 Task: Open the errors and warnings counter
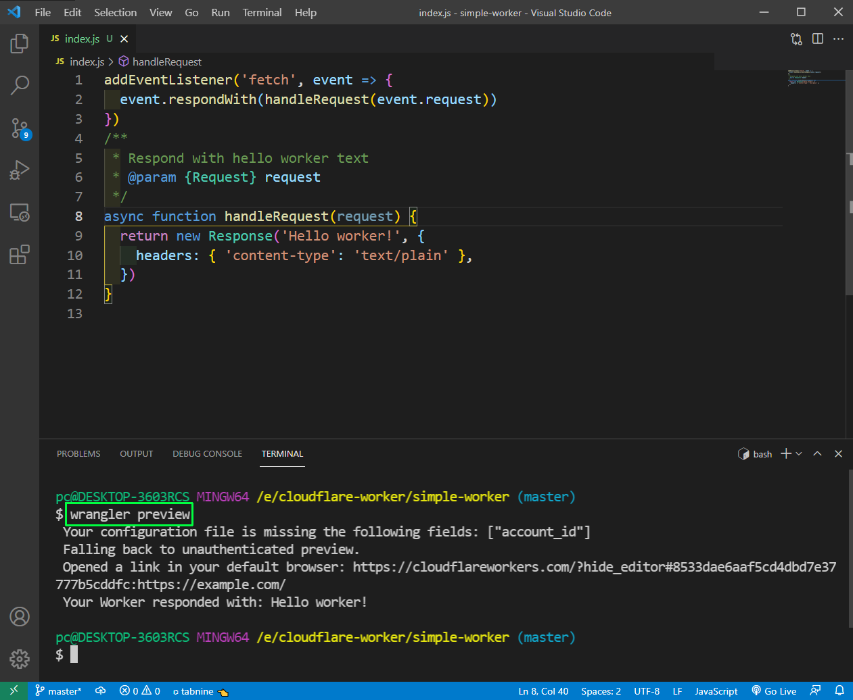tap(140, 691)
